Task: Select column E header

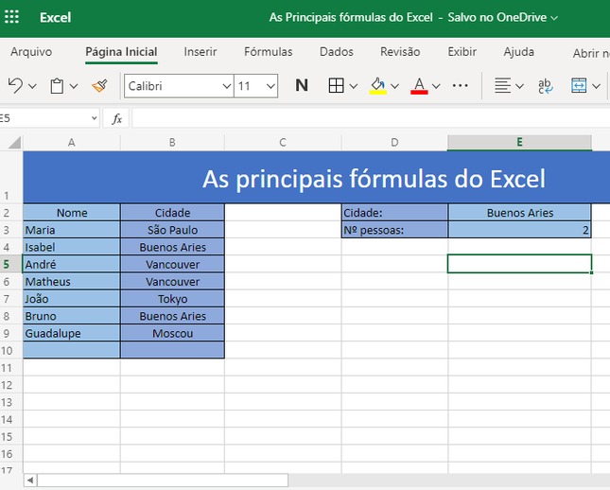Action: point(520,143)
